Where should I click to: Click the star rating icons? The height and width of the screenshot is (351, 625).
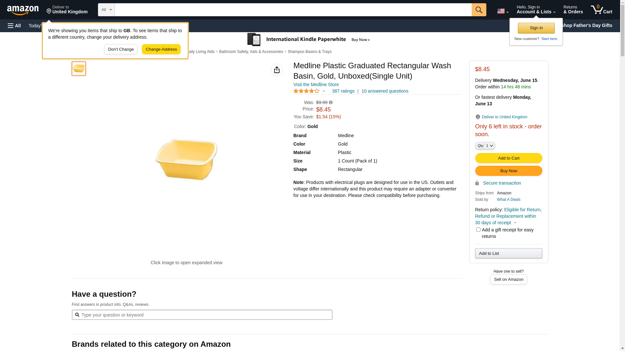[x=306, y=91]
